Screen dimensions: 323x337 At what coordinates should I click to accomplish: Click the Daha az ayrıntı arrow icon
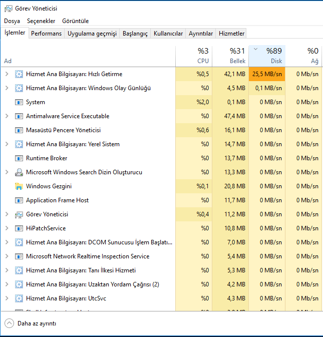click(10, 323)
